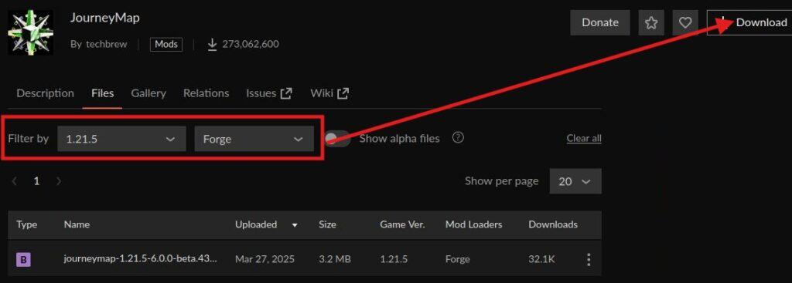Sort by the Downloads column header

(553, 224)
